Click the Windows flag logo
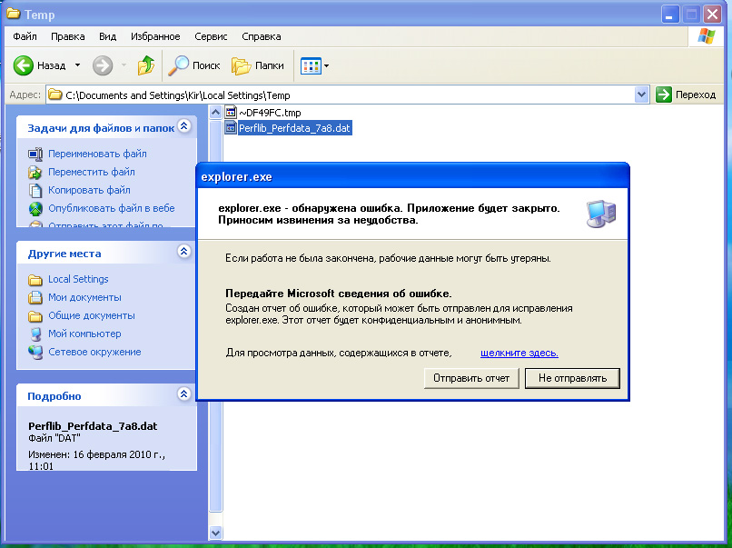The image size is (732, 548). (x=707, y=36)
